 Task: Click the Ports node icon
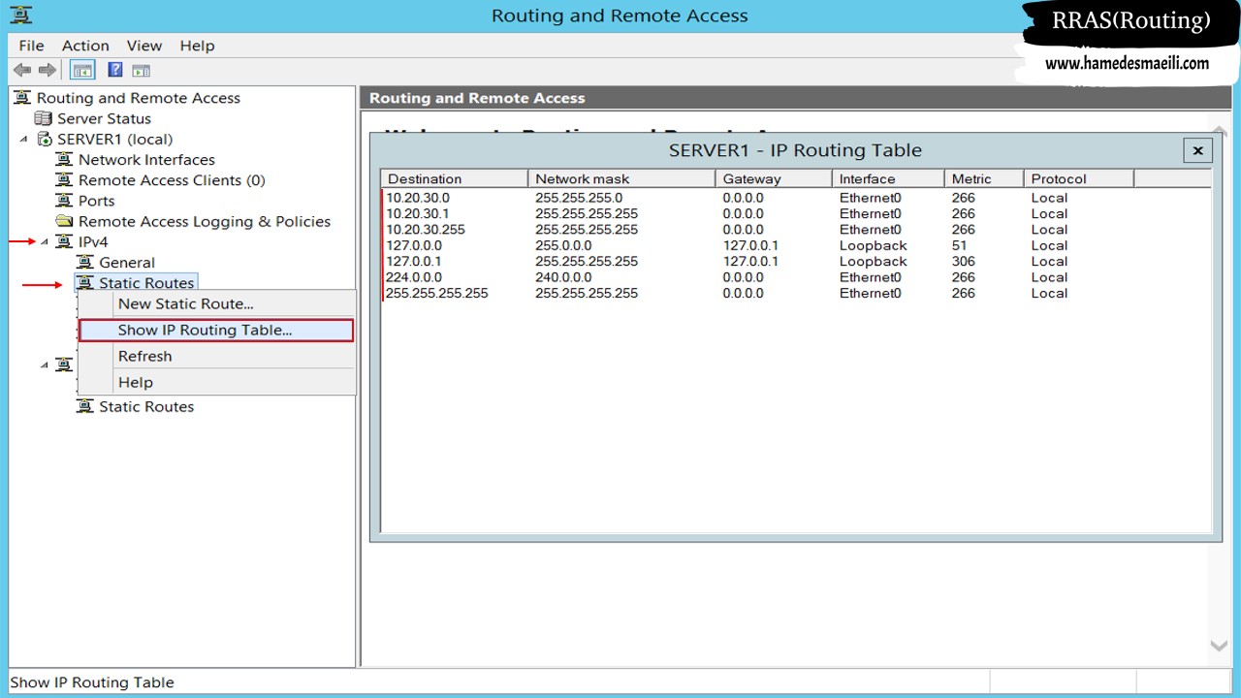click(x=64, y=201)
